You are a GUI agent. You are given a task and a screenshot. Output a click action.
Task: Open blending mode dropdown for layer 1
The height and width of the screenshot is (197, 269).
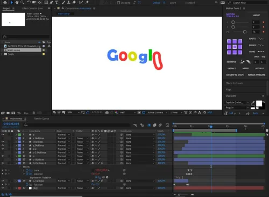point(63,135)
